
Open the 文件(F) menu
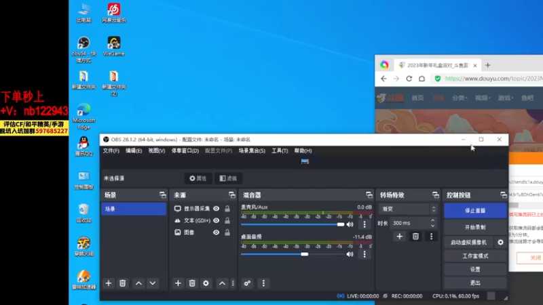[x=111, y=150]
